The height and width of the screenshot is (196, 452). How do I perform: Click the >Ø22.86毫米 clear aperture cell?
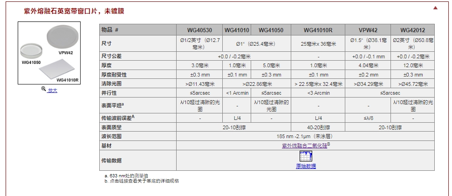(257, 84)
